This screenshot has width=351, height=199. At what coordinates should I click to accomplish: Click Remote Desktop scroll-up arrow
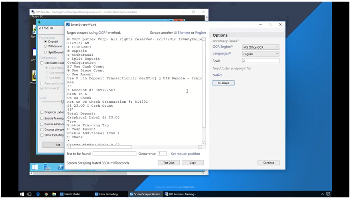pyautogui.click(x=207, y=17)
